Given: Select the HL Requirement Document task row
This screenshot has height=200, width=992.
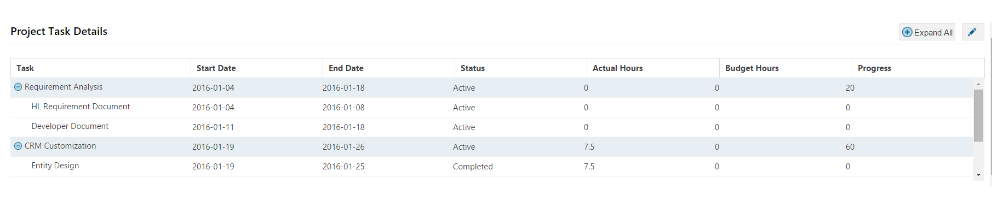Looking at the screenshot, I should [491, 108].
